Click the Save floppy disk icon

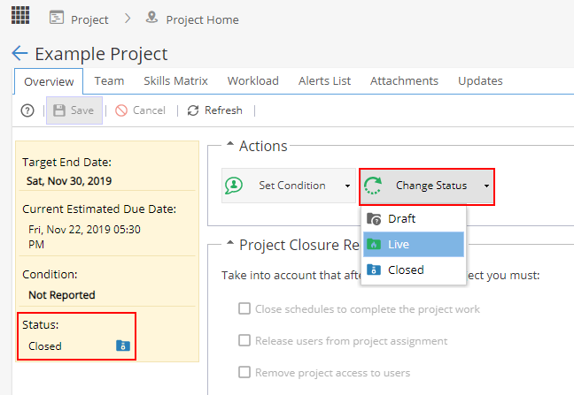59,110
